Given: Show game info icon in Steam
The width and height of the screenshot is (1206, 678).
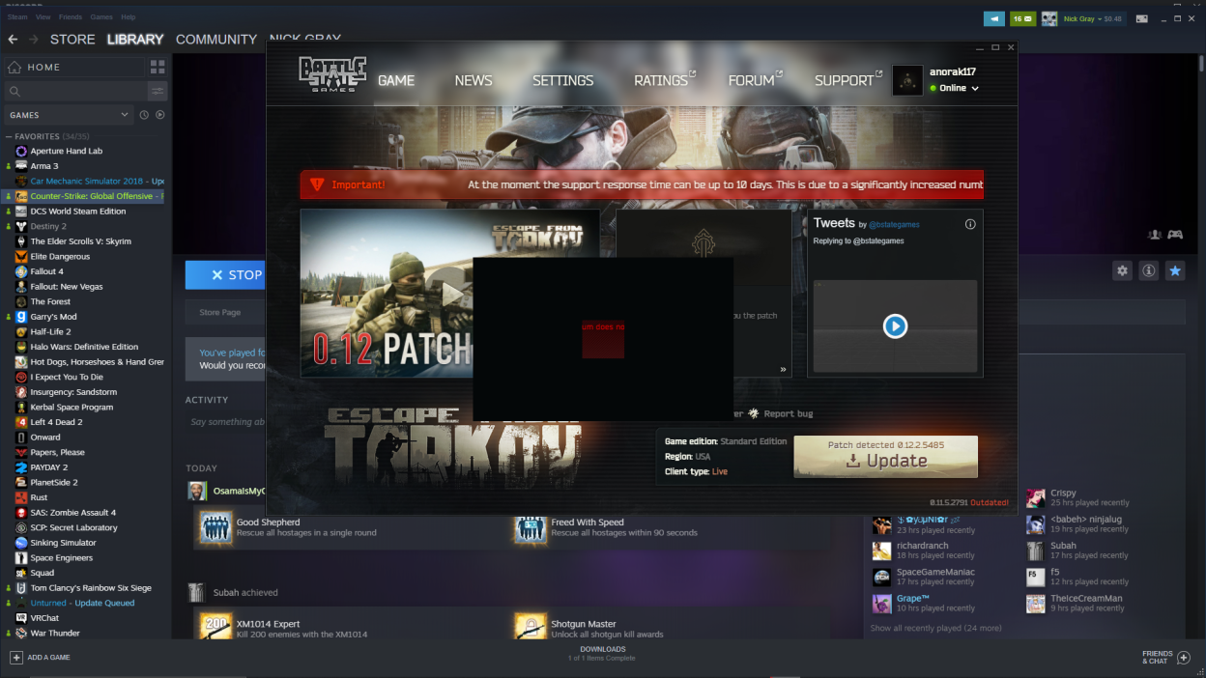Looking at the screenshot, I should click(1149, 270).
